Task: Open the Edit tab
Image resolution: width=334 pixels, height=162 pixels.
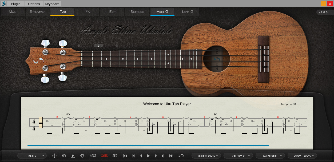Action: pyautogui.click(x=113, y=12)
